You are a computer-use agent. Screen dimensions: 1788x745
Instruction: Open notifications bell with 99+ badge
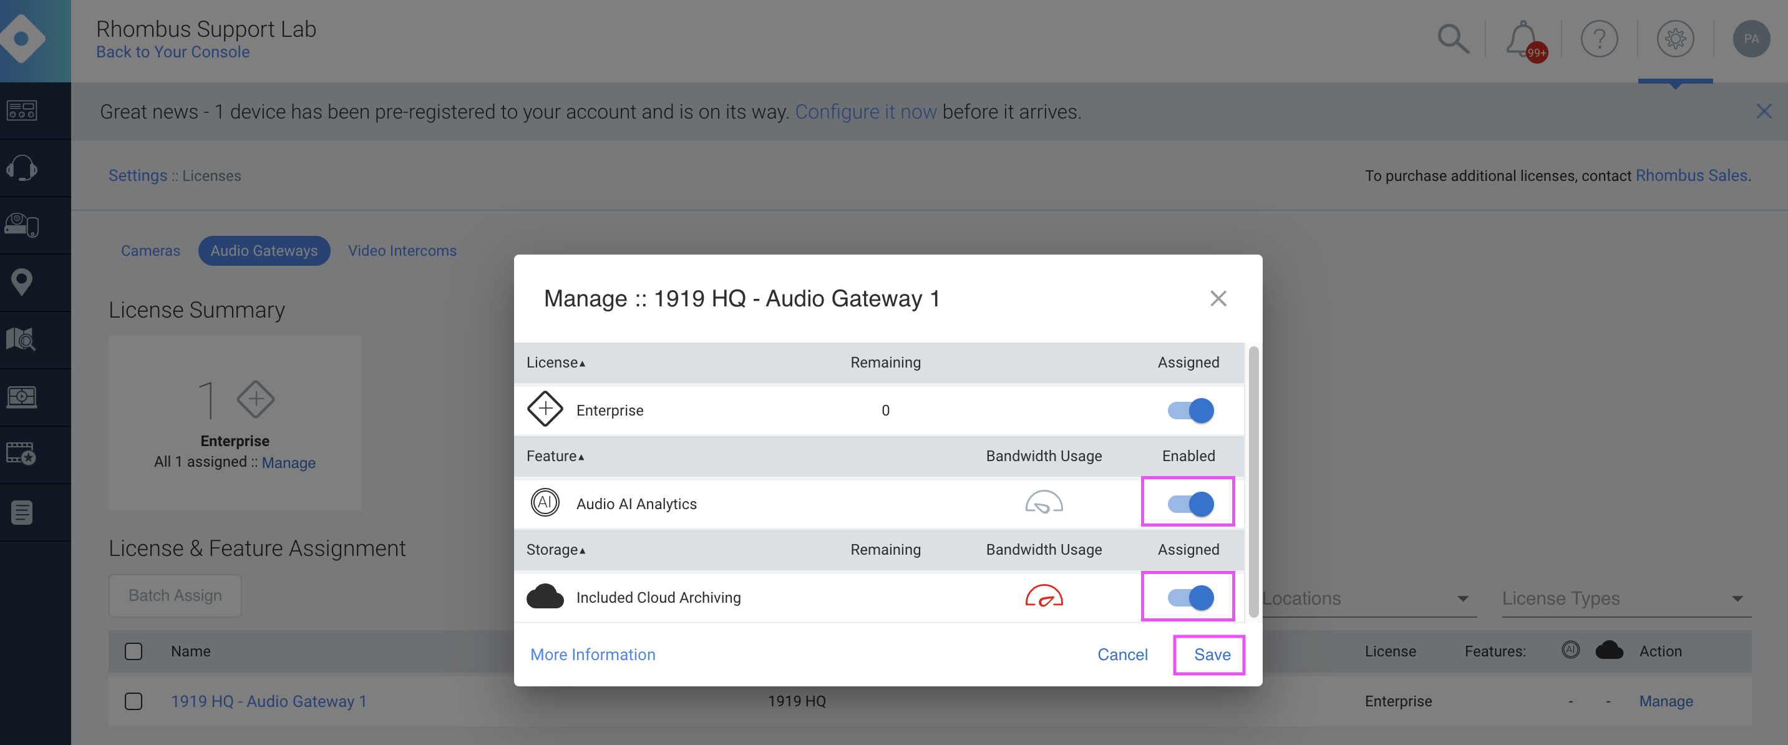pyautogui.click(x=1522, y=39)
